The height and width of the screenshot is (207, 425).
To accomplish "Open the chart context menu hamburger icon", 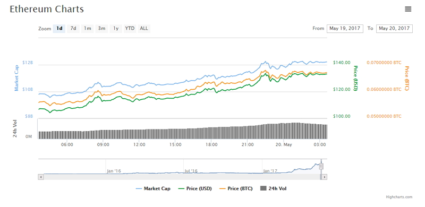I will pos(408,9).
